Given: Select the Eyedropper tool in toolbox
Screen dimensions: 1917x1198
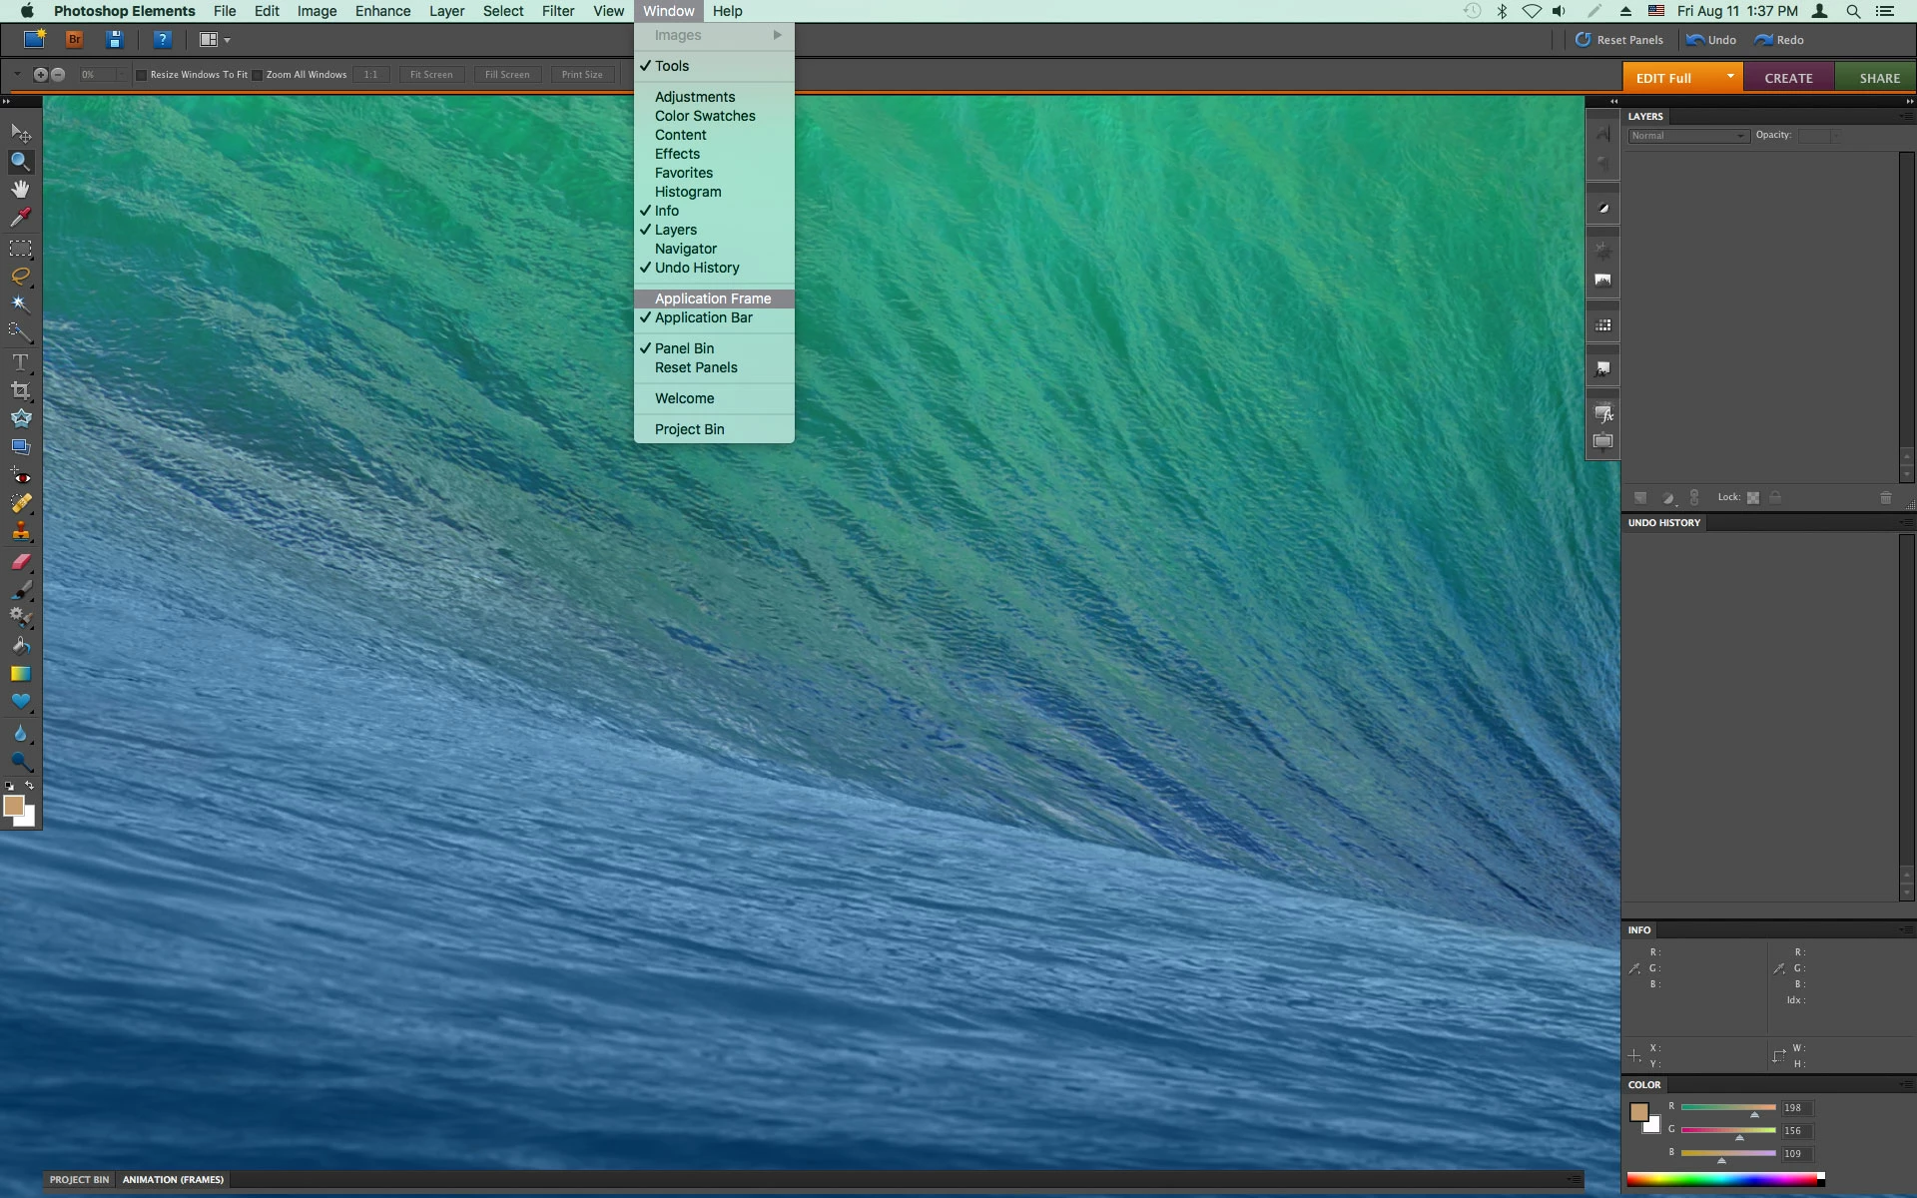Looking at the screenshot, I should pyautogui.click(x=20, y=217).
